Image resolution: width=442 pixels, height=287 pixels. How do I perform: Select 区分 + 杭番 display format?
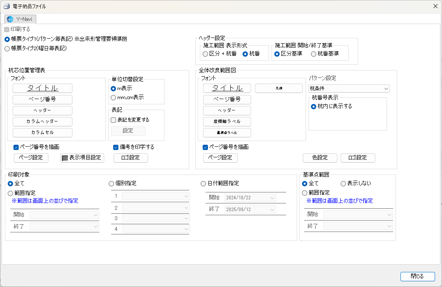pyautogui.click(x=206, y=54)
